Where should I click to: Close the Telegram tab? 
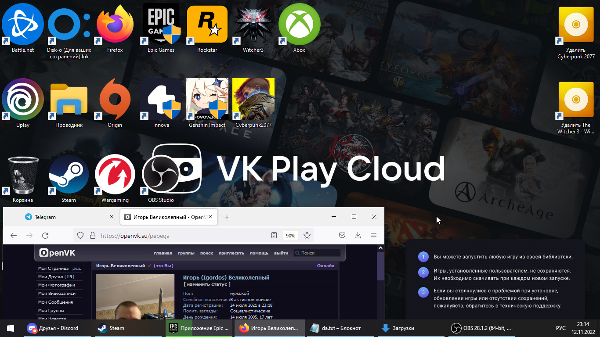coord(112,217)
